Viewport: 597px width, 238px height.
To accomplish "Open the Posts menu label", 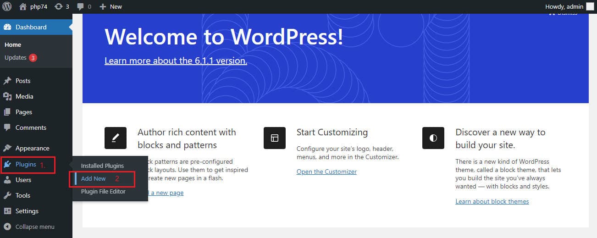I will point(23,81).
